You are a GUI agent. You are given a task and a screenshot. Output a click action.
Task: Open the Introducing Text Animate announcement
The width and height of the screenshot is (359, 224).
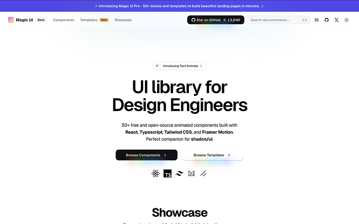coord(179,66)
